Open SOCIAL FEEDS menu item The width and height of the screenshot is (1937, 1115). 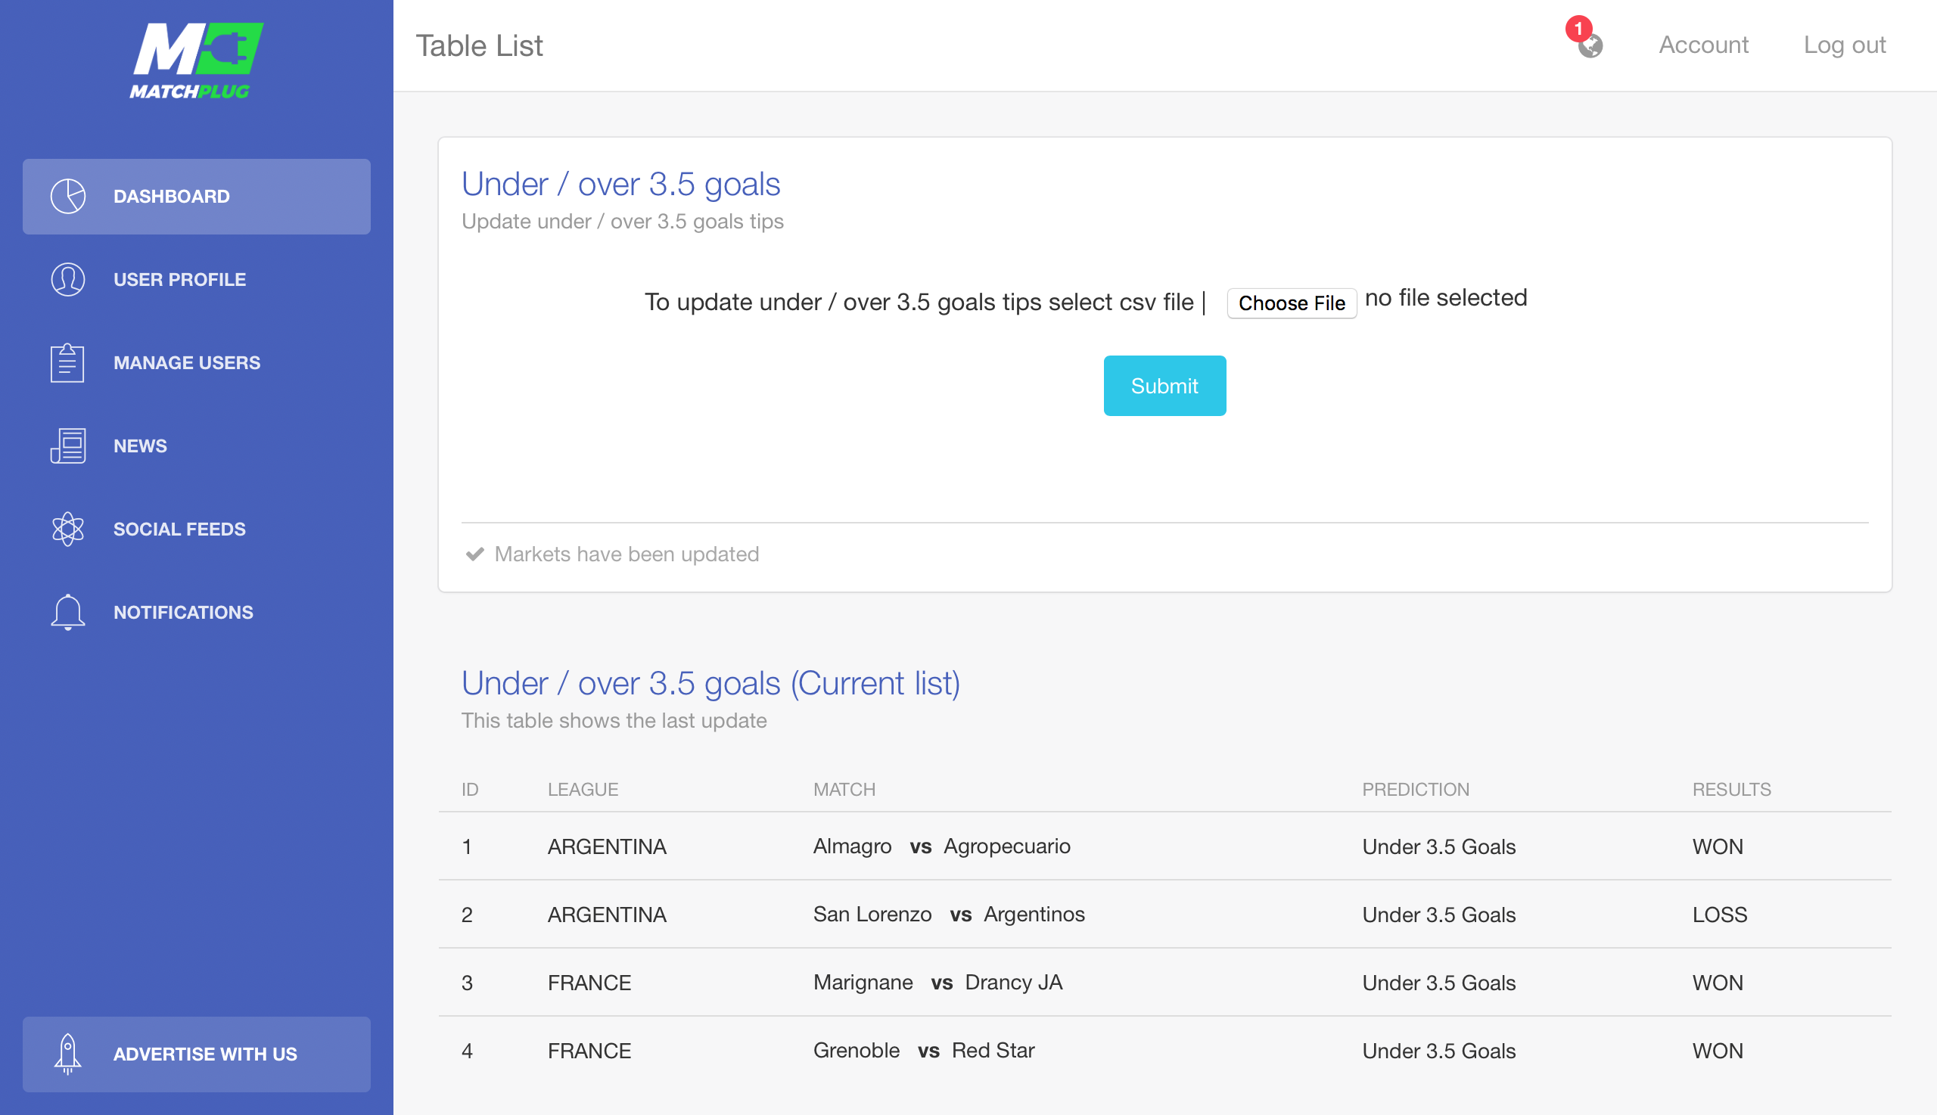(196, 530)
